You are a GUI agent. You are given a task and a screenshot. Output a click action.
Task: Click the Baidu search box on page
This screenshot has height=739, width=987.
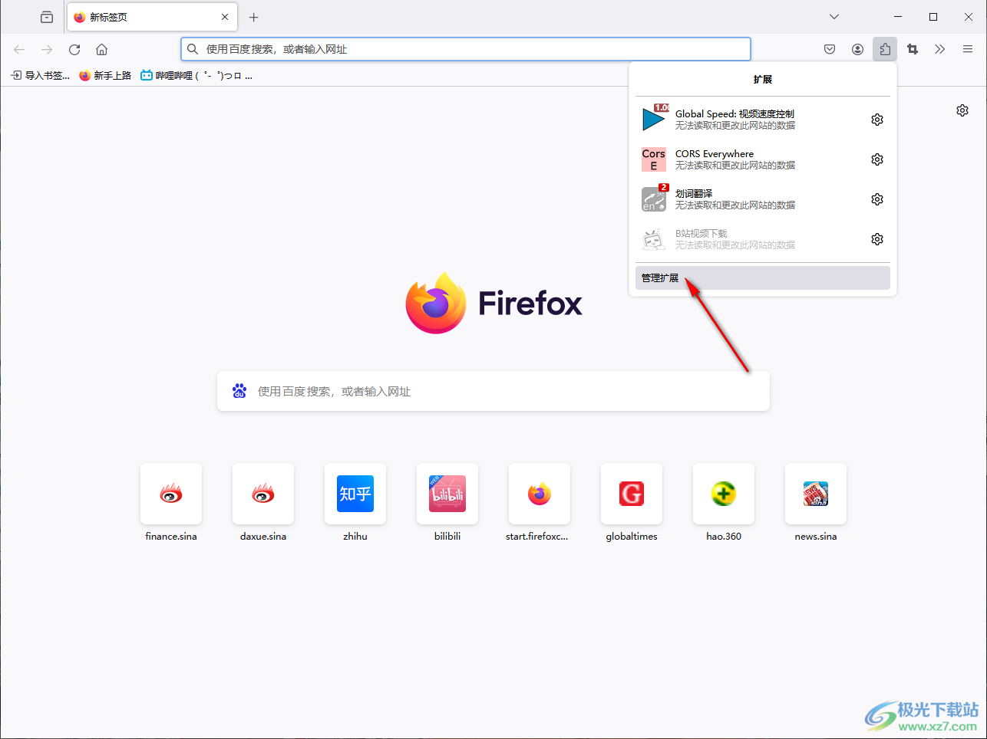(x=494, y=391)
